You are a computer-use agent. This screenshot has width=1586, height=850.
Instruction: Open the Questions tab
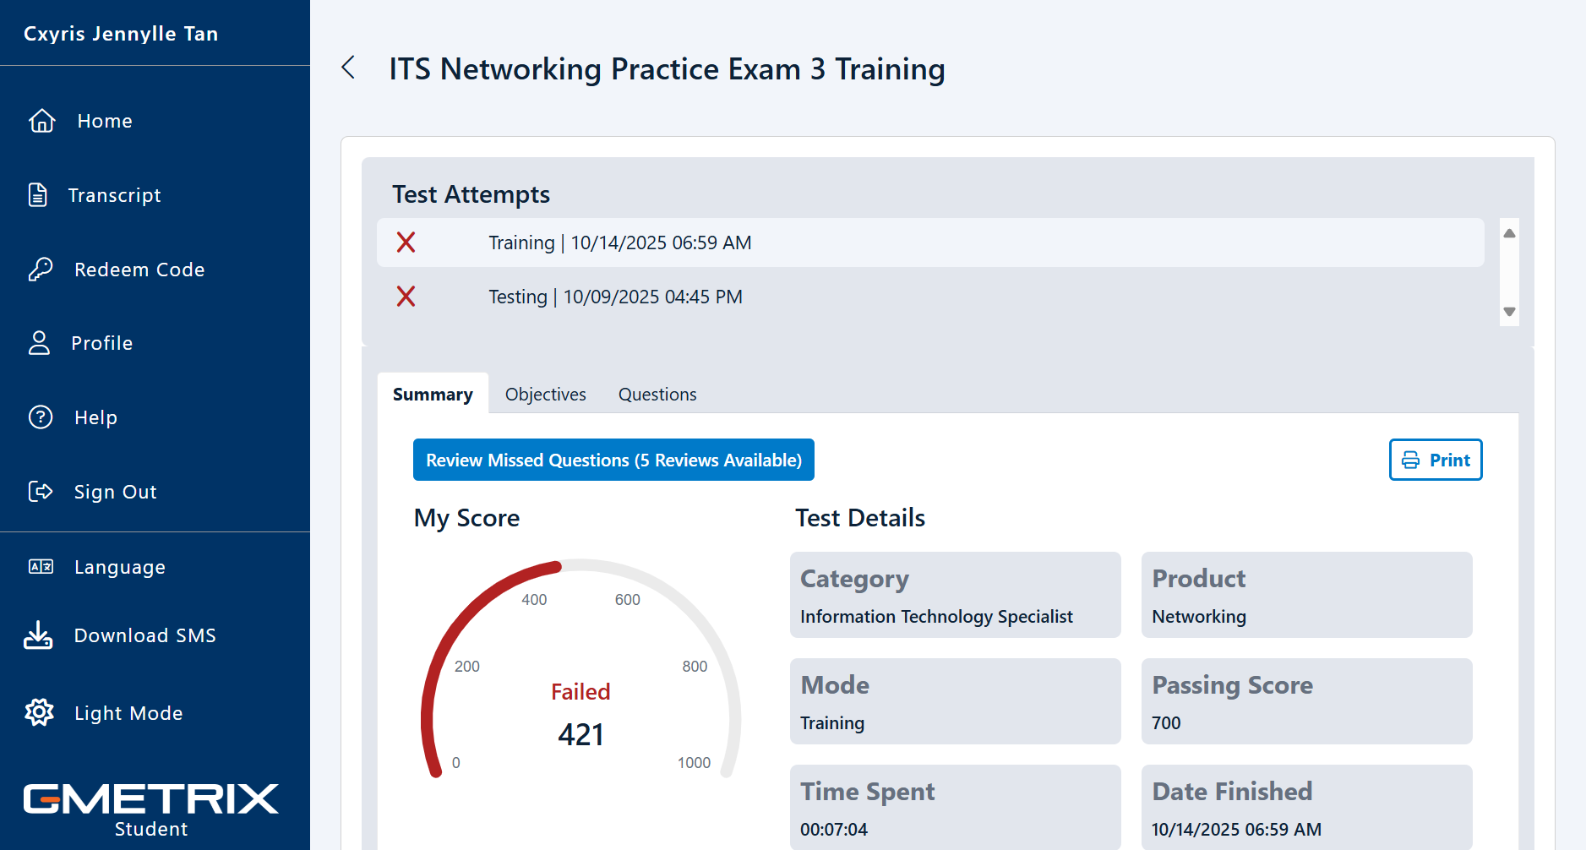tap(657, 395)
